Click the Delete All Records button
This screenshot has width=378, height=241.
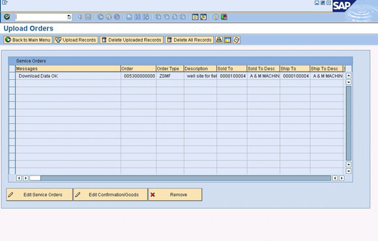189,40
